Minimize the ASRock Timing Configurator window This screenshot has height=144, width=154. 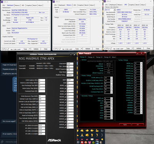pyautogui.click(x=71, y=54)
